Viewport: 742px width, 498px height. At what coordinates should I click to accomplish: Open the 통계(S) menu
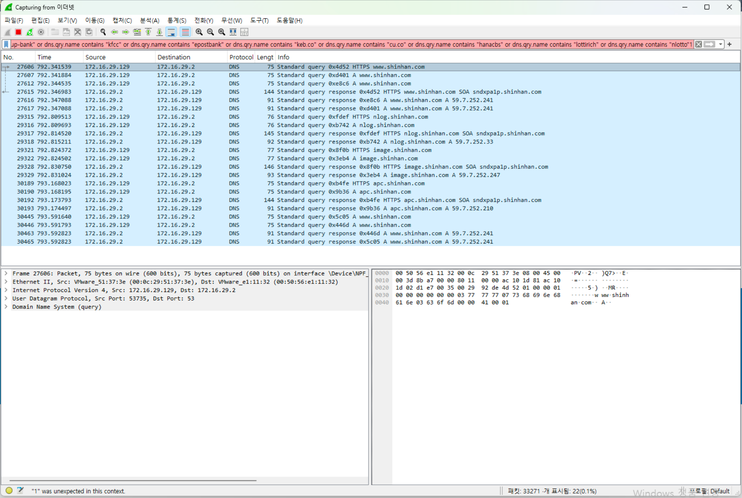point(176,20)
